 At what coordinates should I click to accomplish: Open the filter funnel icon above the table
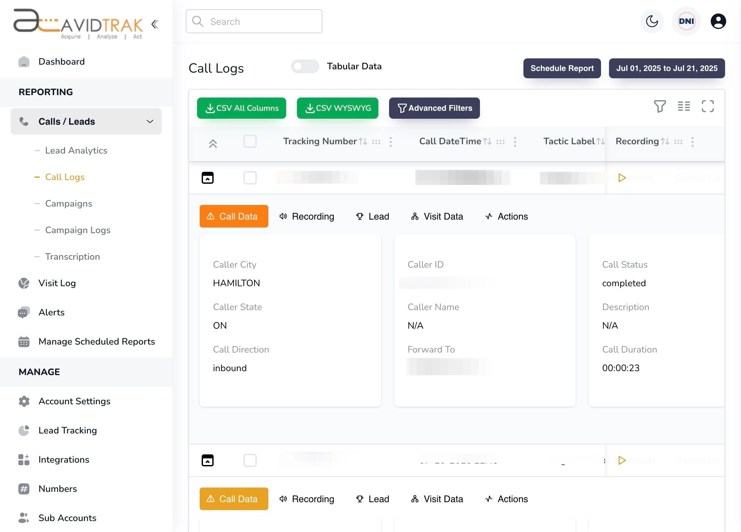click(660, 106)
